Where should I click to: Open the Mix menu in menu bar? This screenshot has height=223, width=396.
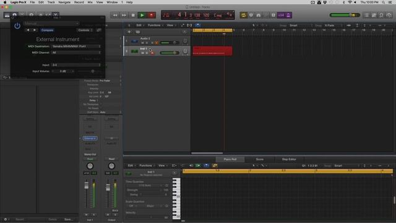click(x=90, y=2)
